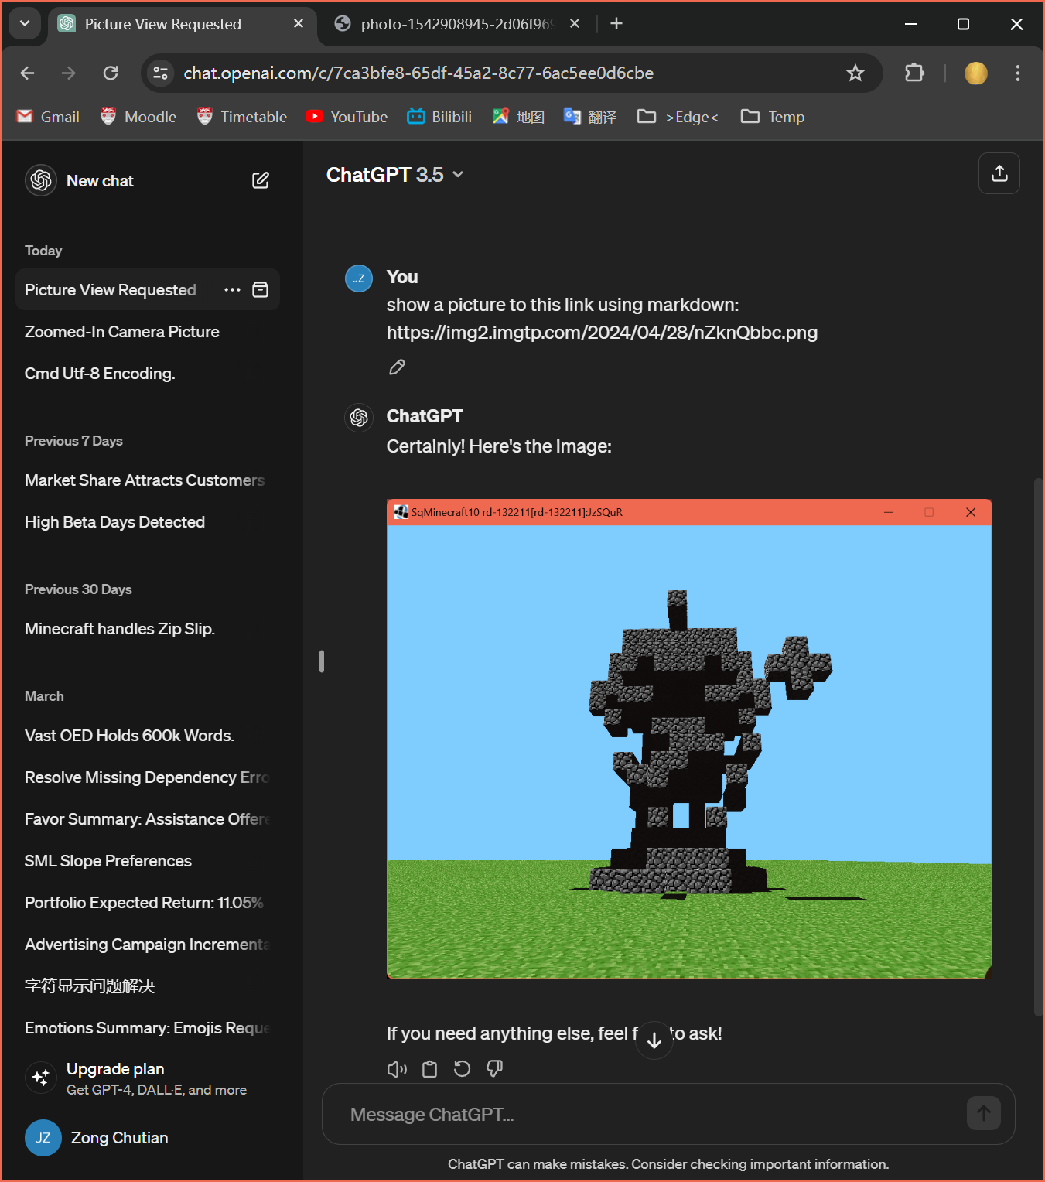1045x1182 pixels.
Task: Expand the browser tab search dropdown
Action: point(25,24)
